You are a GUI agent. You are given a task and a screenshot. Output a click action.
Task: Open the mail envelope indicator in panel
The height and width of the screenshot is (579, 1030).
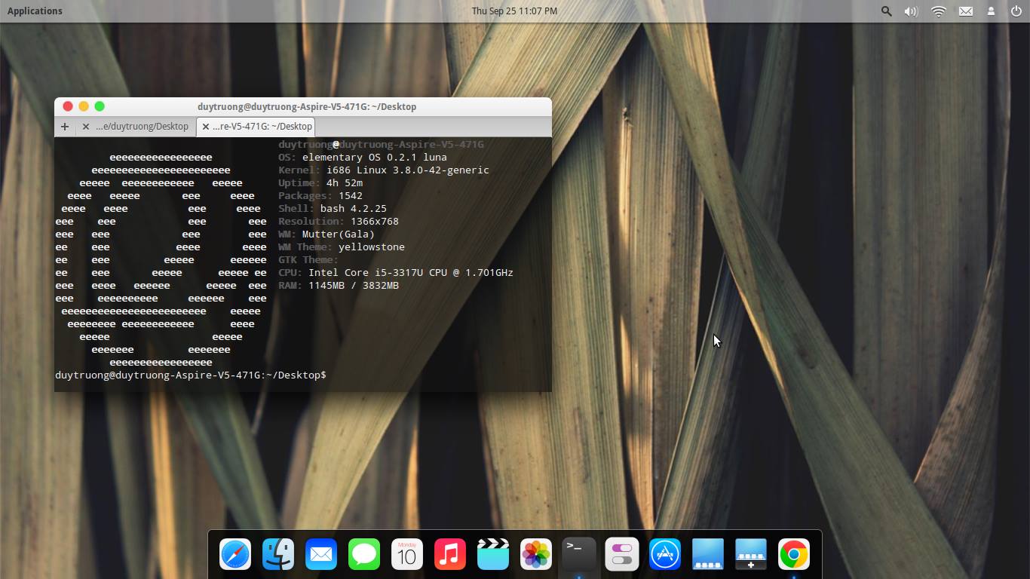tap(966, 11)
